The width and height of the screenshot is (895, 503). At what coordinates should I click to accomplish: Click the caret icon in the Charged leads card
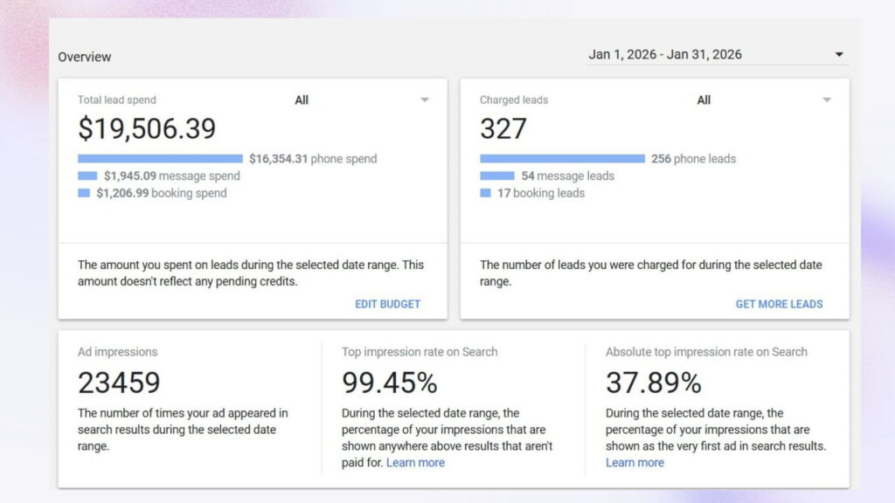click(827, 100)
